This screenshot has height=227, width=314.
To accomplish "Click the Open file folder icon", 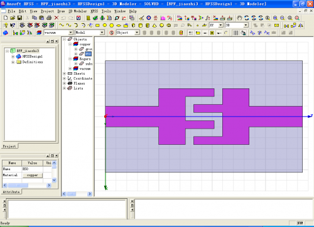I will 13,18.
